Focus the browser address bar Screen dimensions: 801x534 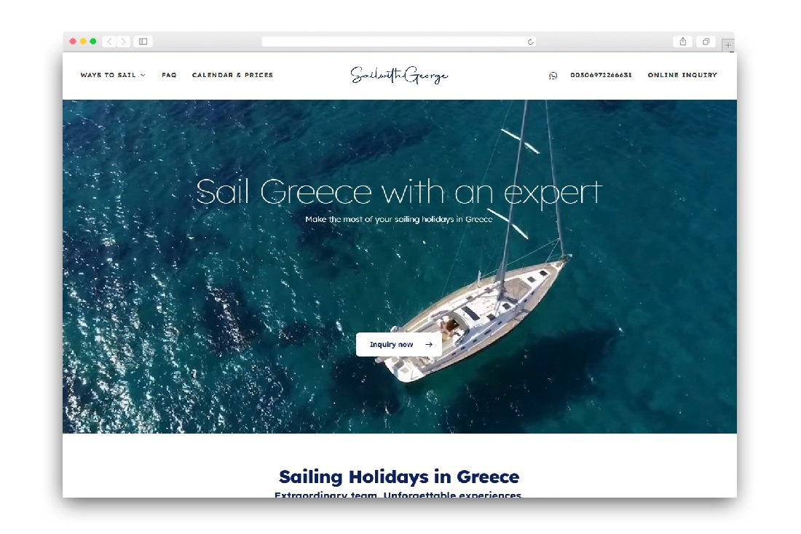click(x=398, y=42)
